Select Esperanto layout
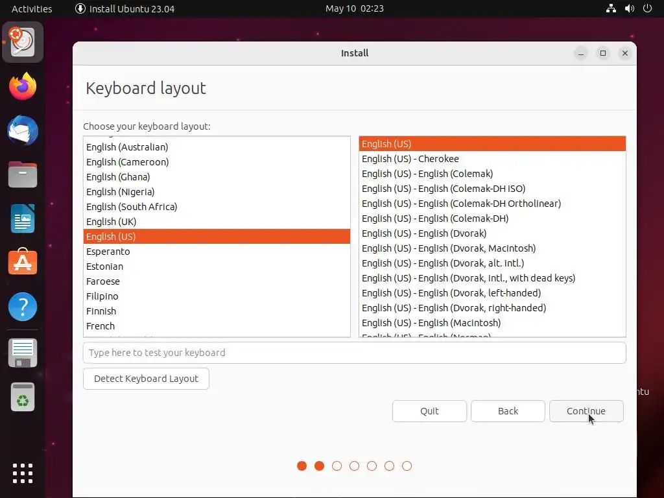Image resolution: width=664 pixels, height=498 pixels. point(217,252)
